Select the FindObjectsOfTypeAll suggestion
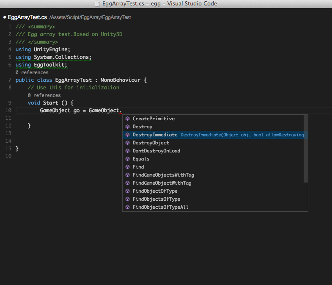Viewport: 332px width, 285px height. 213,207
